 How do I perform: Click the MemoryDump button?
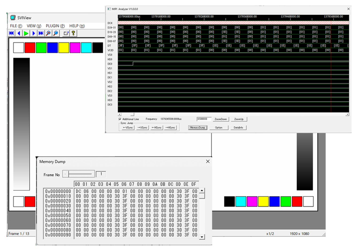[198, 128]
